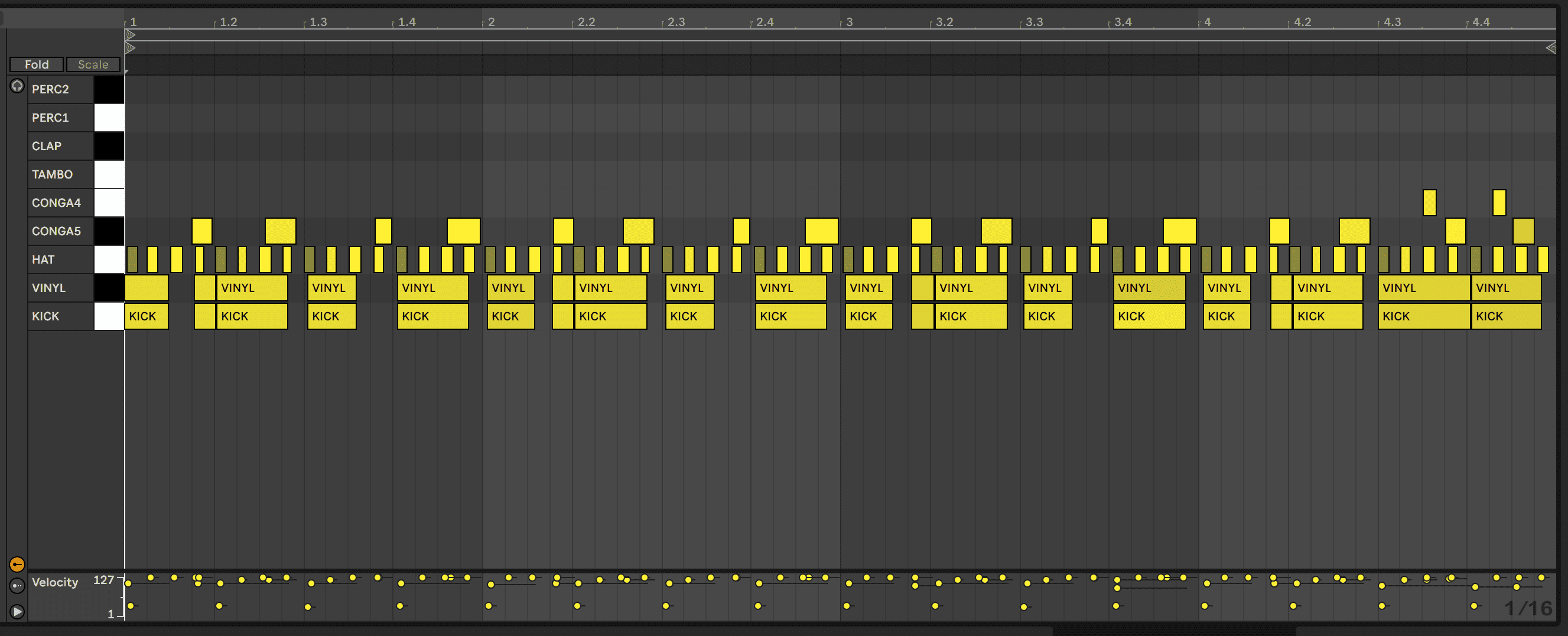
Task: Click the Velocity lane label
Action: pos(55,582)
